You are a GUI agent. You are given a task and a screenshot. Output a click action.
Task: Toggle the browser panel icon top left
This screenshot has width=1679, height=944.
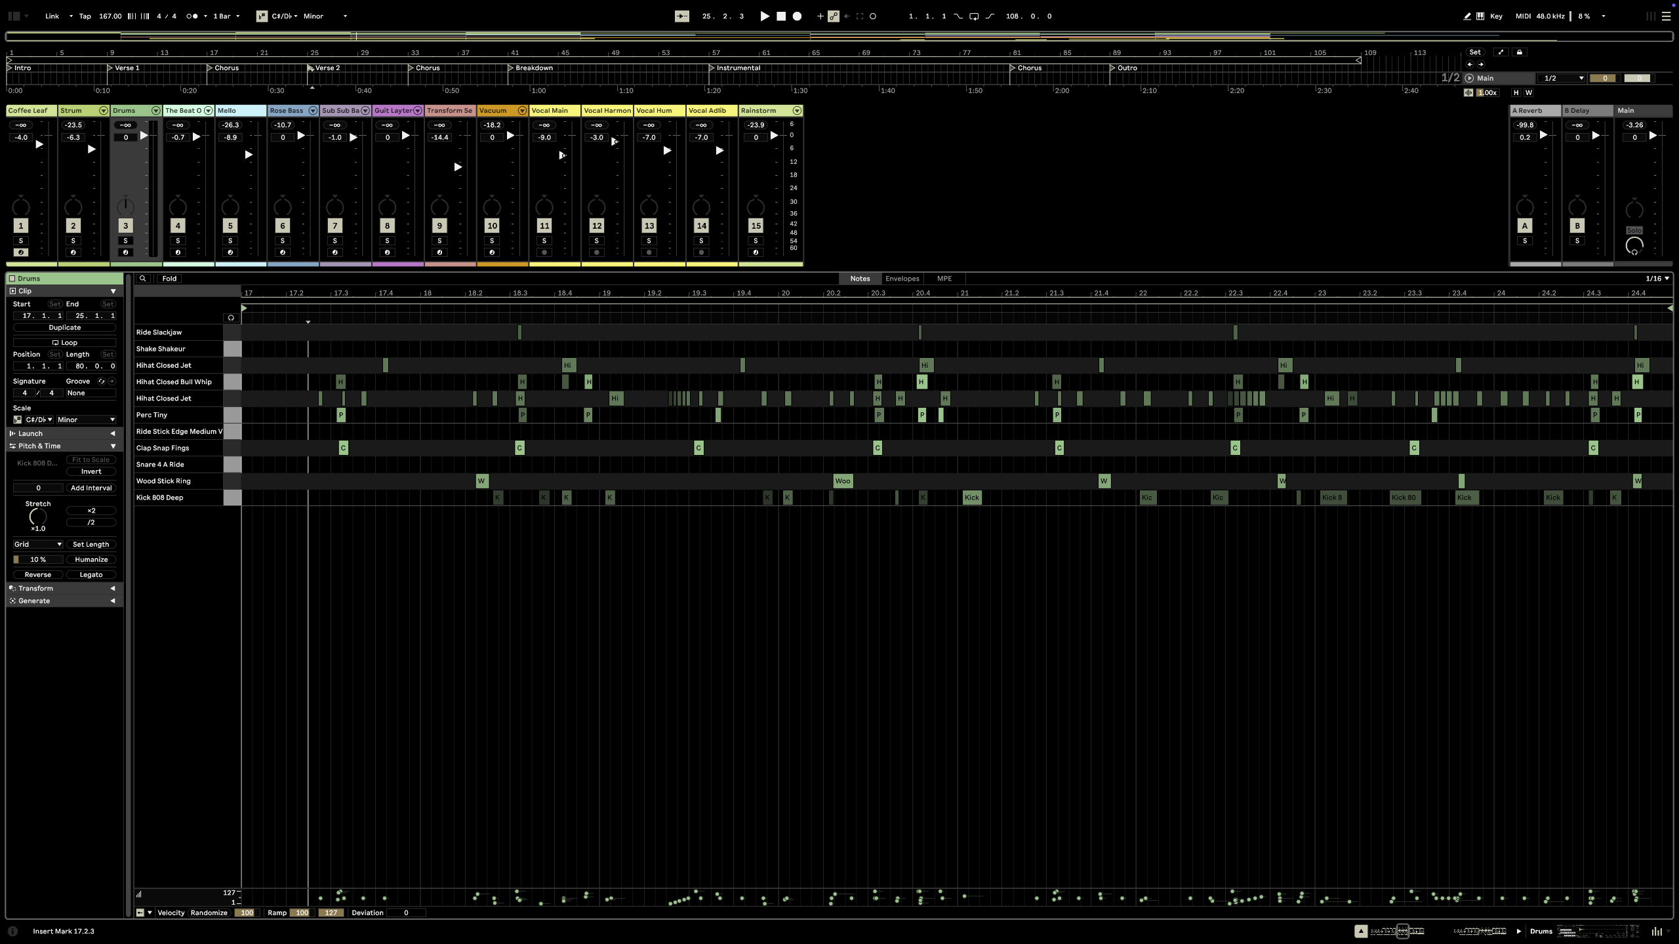coord(13,16)
